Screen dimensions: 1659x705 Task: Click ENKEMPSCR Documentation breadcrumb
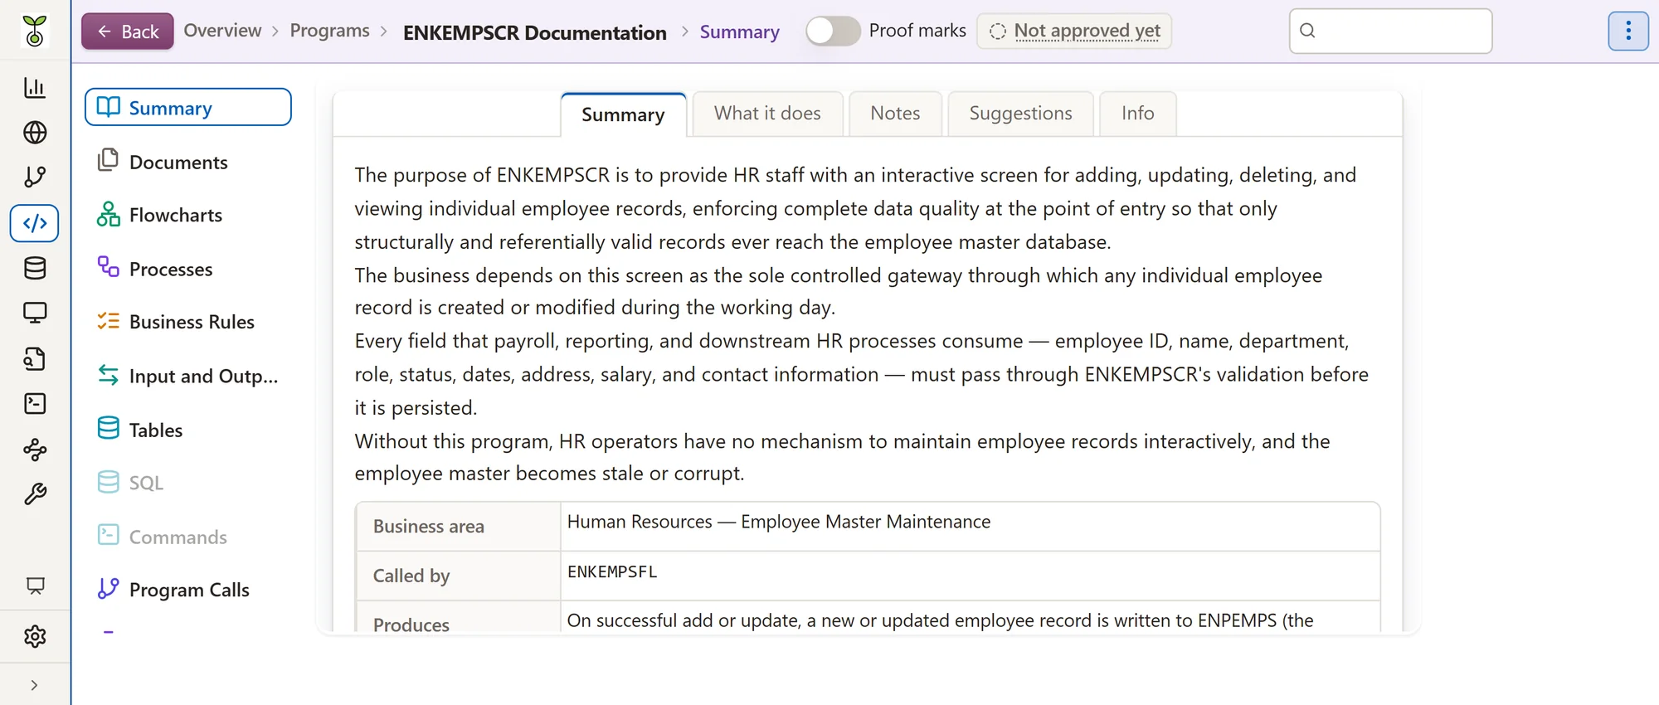[535, 32]
